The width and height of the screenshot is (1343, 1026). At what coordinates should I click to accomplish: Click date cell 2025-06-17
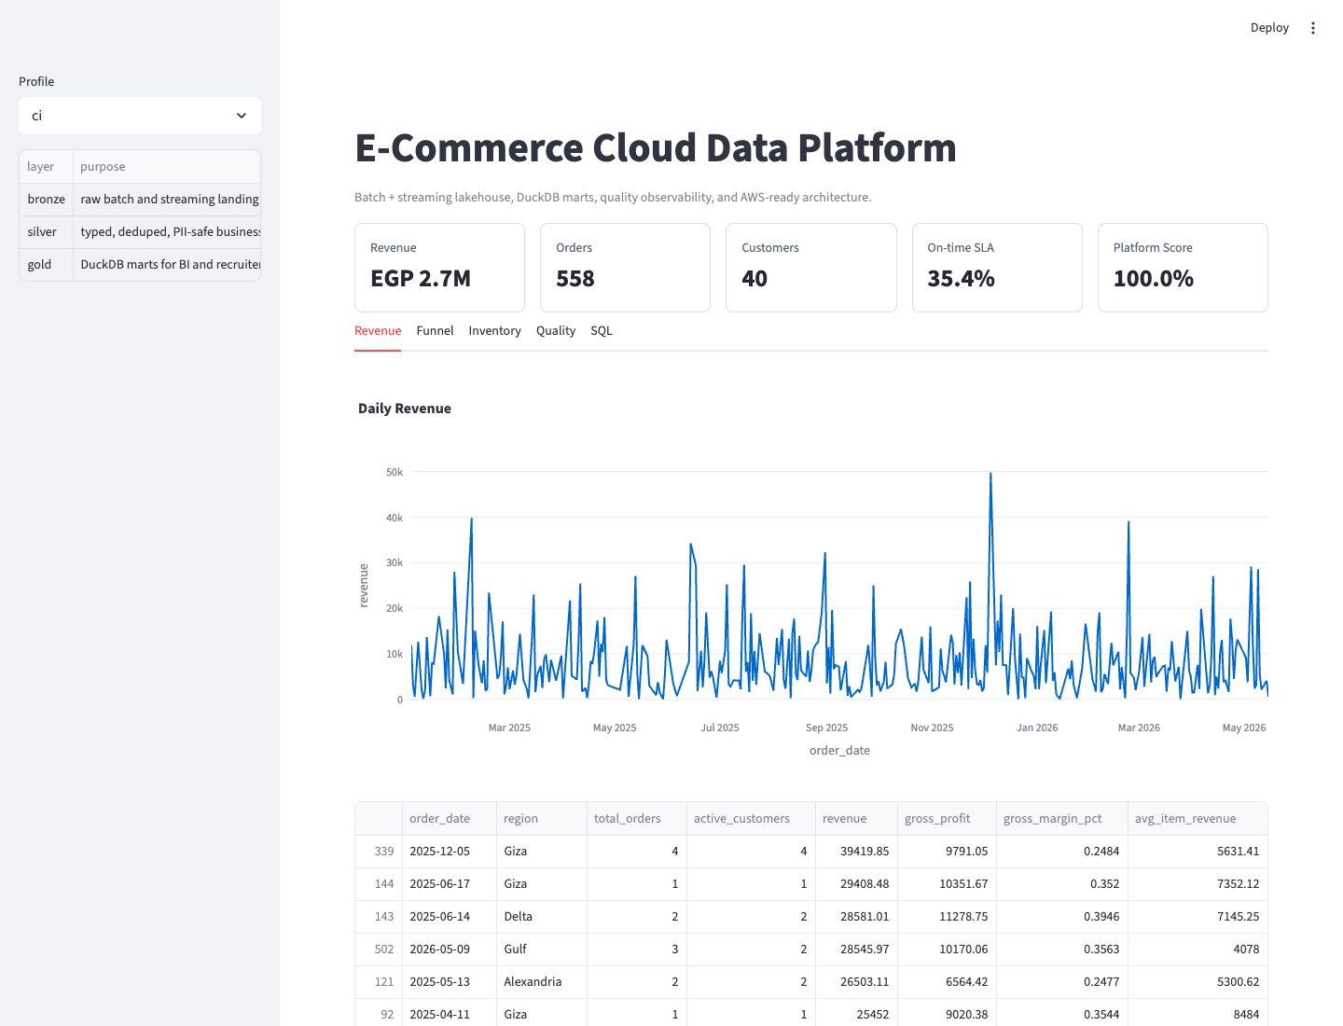[x=449, y=884]
